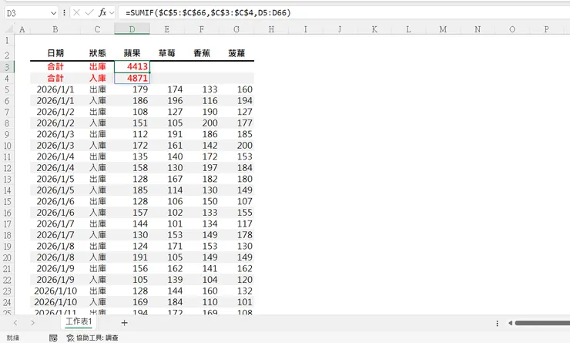Viewport: 570px width, 343px height.
Task: Click into the SUMIF formula bar text
Action: coord(208,13)
